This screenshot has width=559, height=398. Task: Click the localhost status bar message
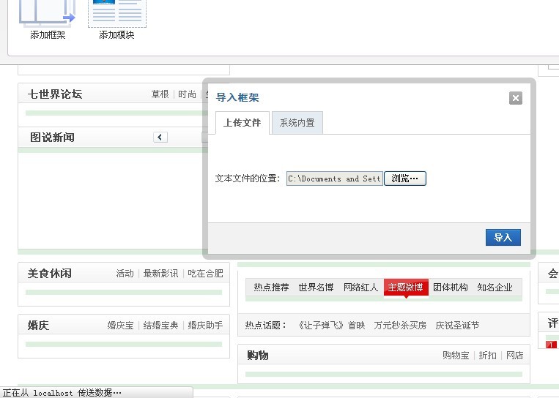(x=62, y=393)
